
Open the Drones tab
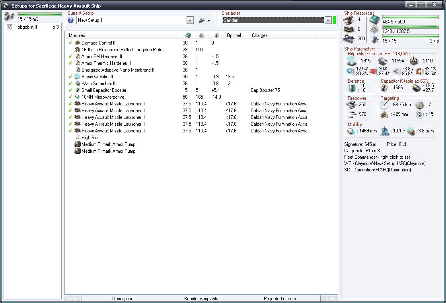click(72, 299)
